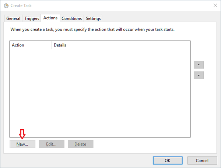Select the Actions tab

click(50, 18)
